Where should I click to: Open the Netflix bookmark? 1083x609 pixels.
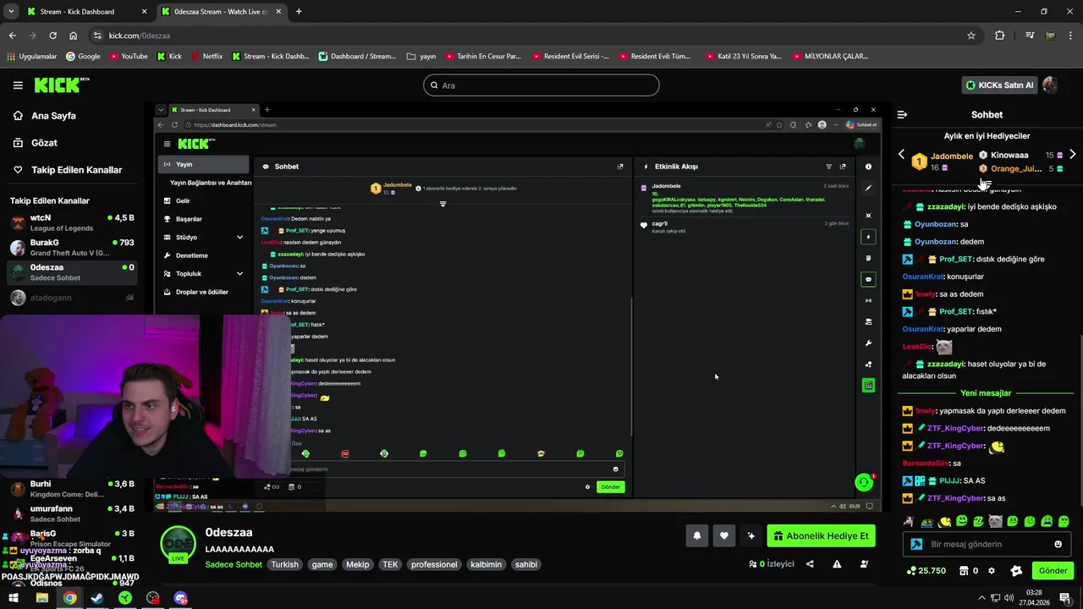(206, 57)
